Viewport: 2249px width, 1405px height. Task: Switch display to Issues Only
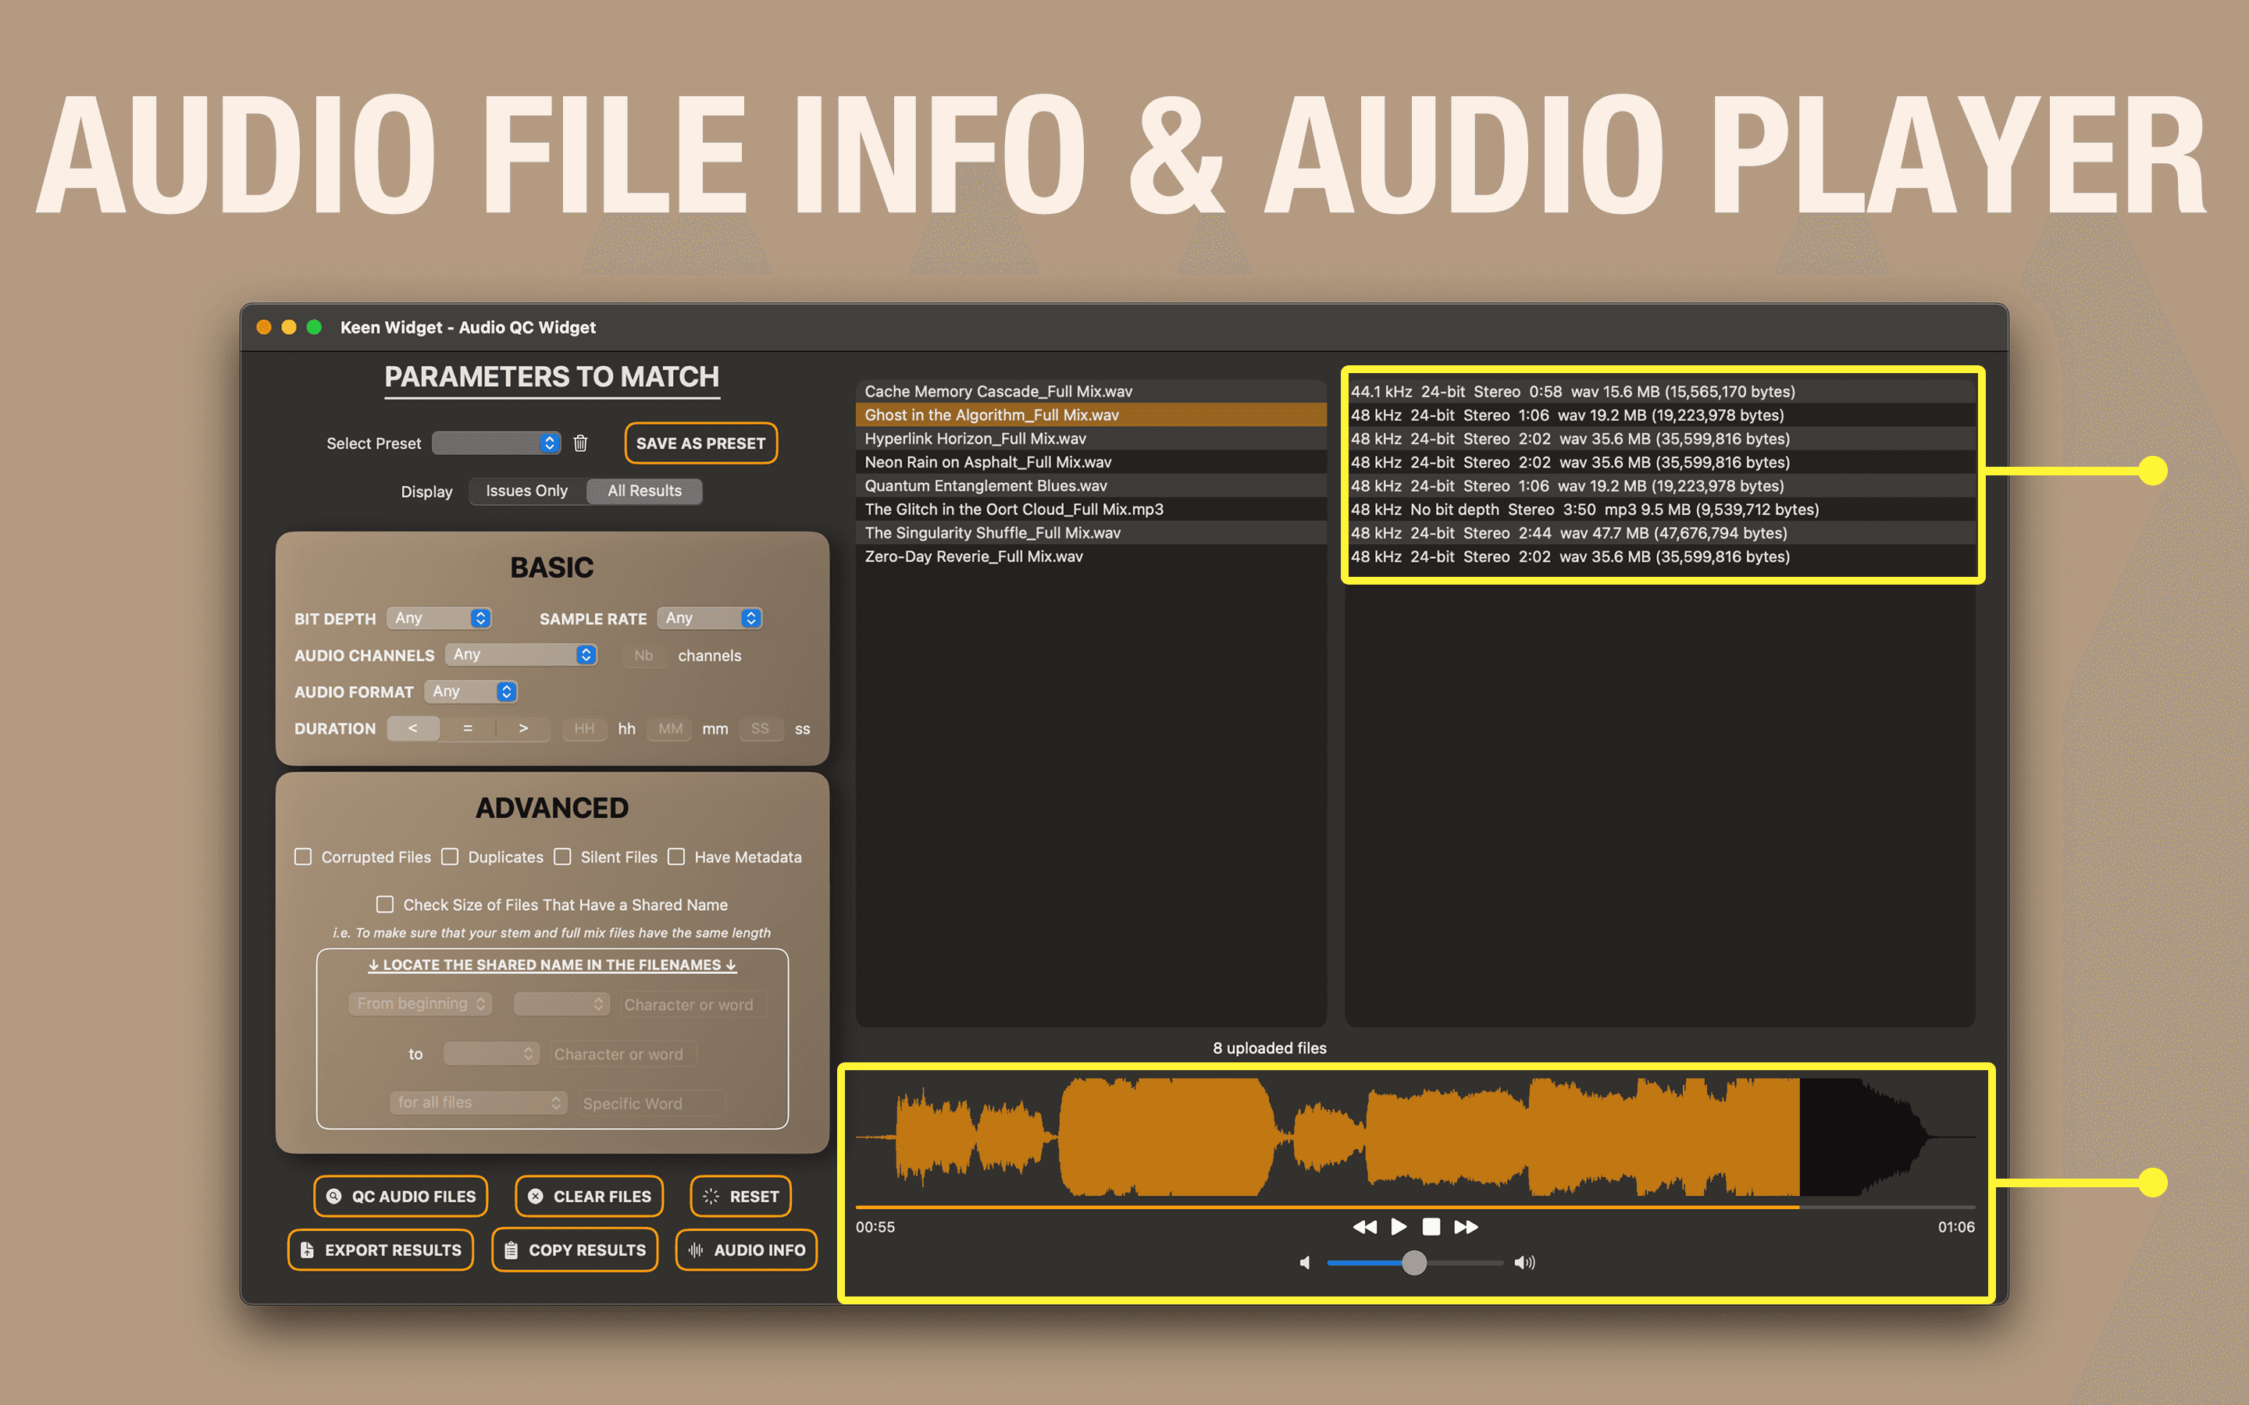click(x=526, y=491)
